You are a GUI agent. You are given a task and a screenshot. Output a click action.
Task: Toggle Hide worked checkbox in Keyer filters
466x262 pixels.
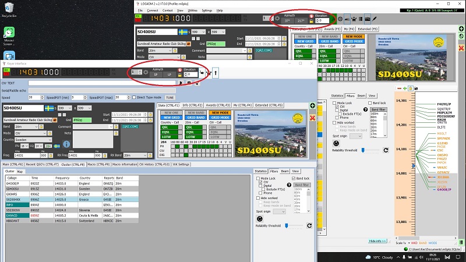pos(258,198)
